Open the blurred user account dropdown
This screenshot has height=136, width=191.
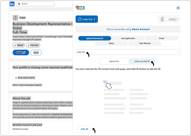point(169,19)
